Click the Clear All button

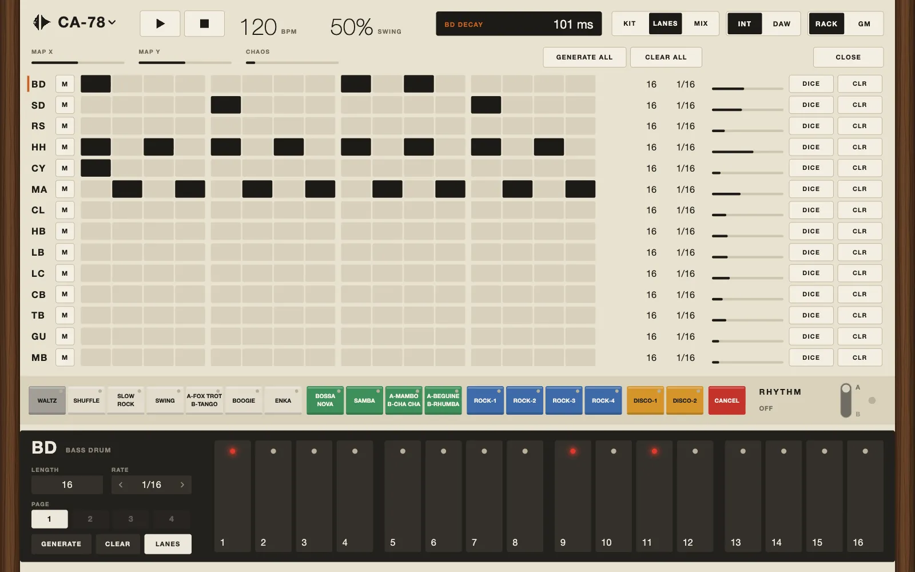[x=666, y=57]
